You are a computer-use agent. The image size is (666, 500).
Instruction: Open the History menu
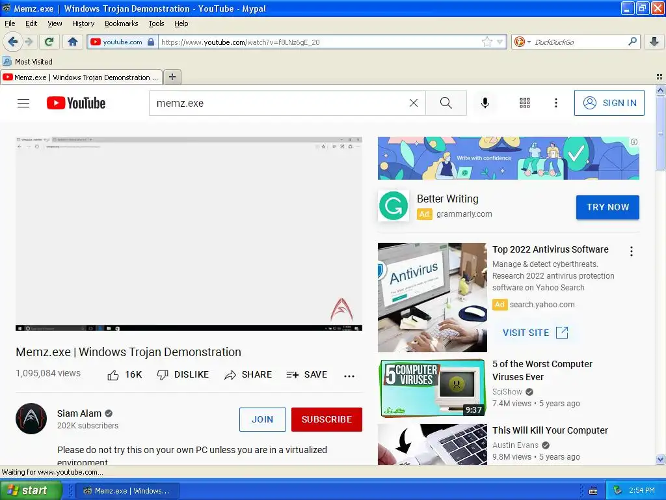tap(83, 23)
